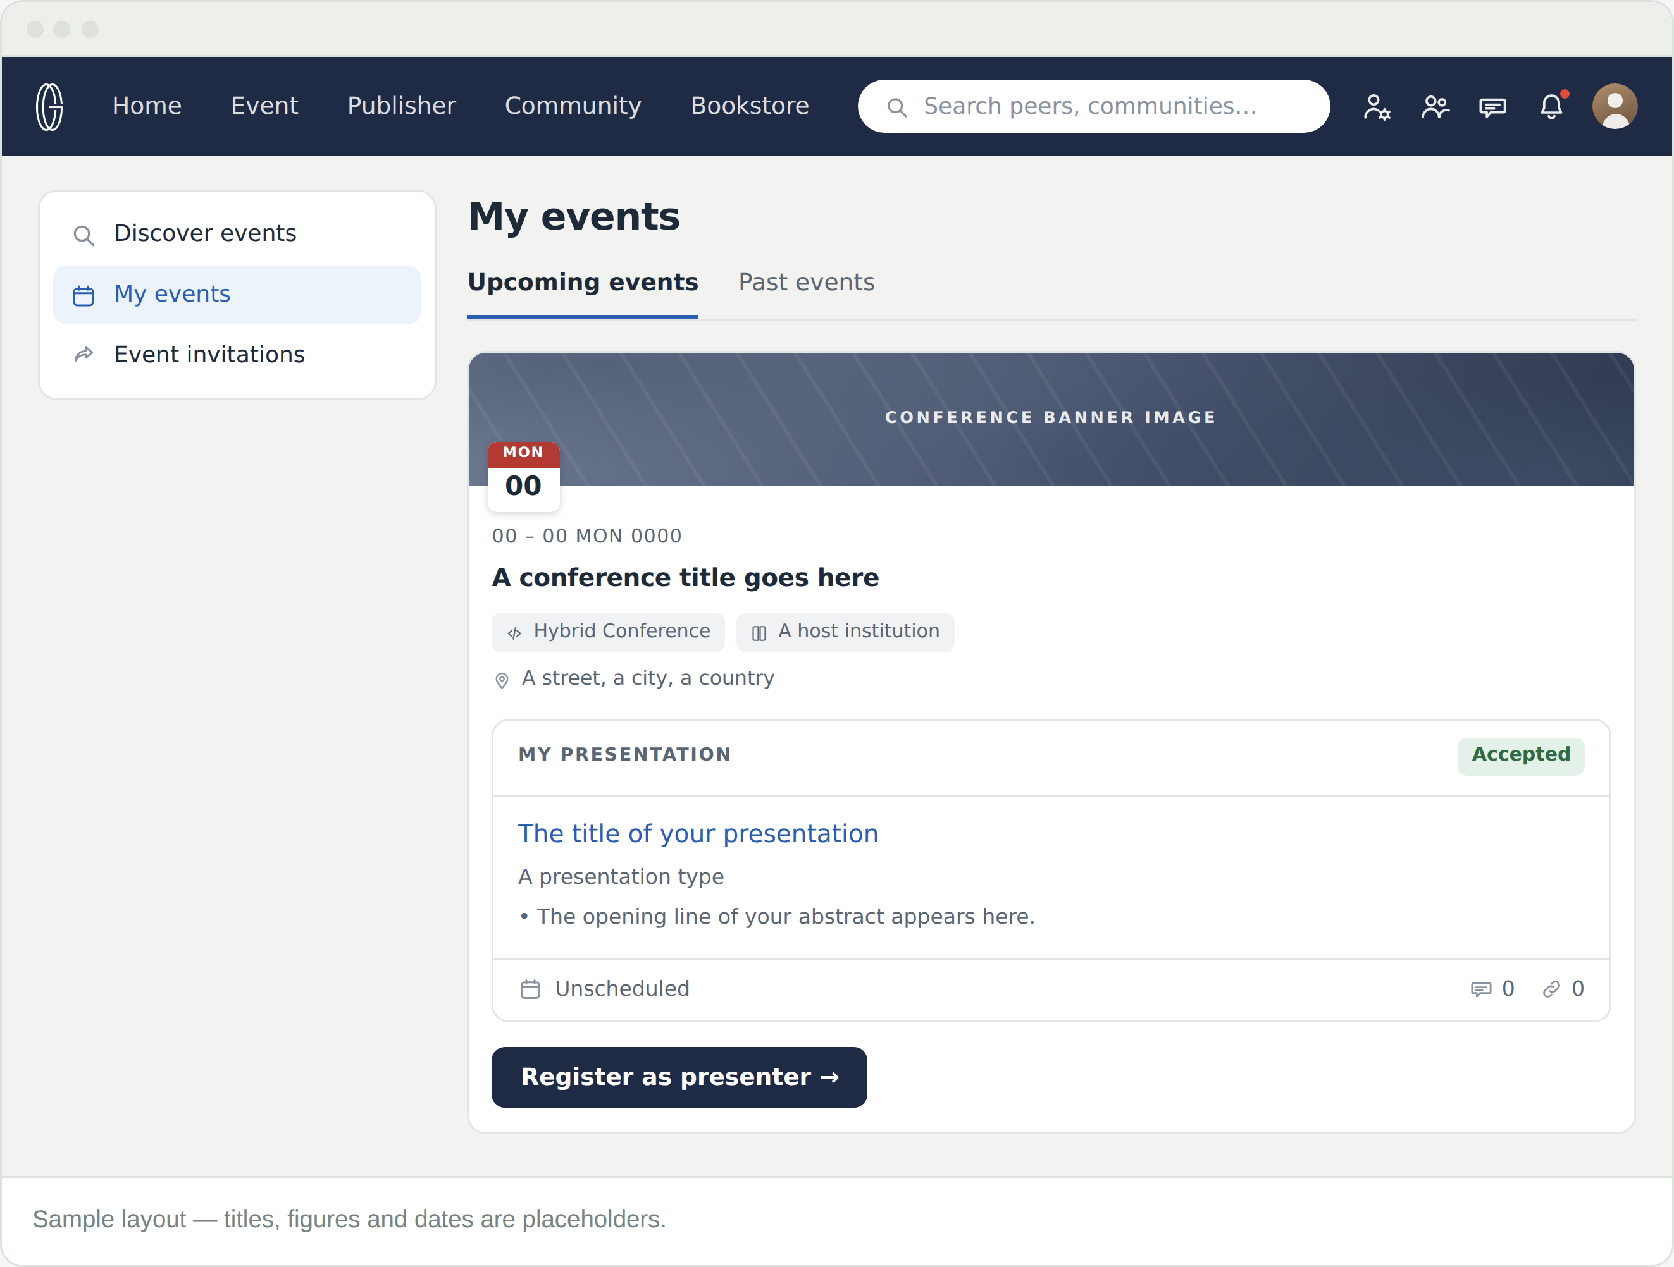Open the profile avatar menu
Image resolution: width=1674 pixels, height=1267 pixels.
pyautogui.click(x=1615, y=106)
